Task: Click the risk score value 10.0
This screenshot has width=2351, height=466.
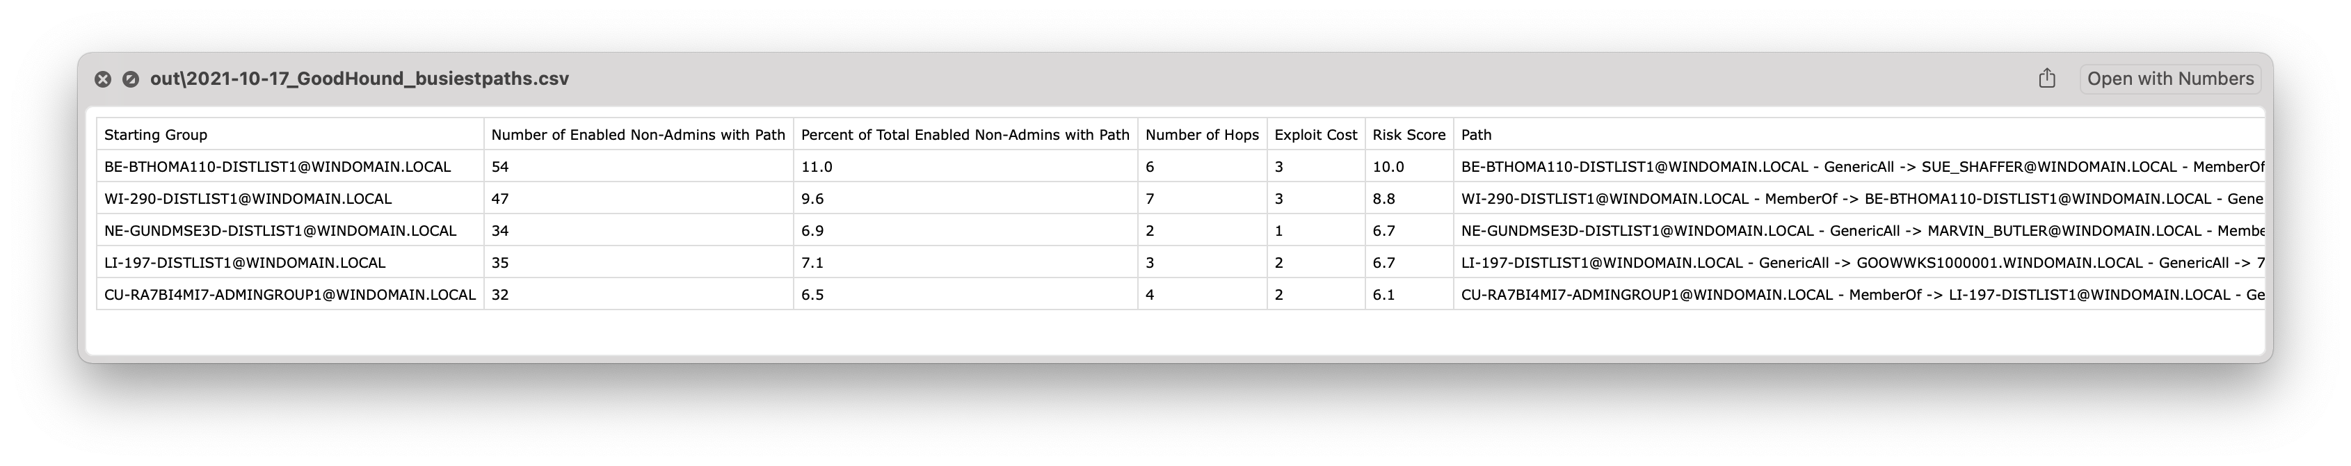Action: coord(1388,167)
